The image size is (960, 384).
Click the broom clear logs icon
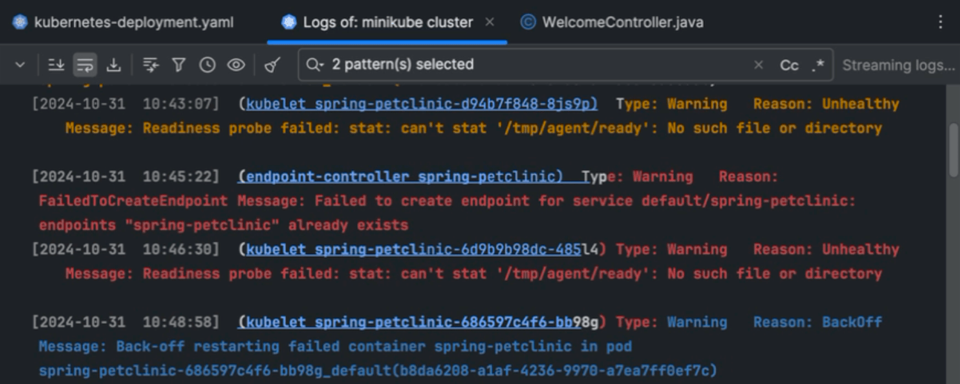273,65
